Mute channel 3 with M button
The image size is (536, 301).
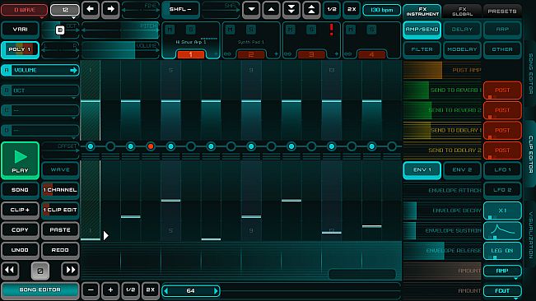point(290,30)
